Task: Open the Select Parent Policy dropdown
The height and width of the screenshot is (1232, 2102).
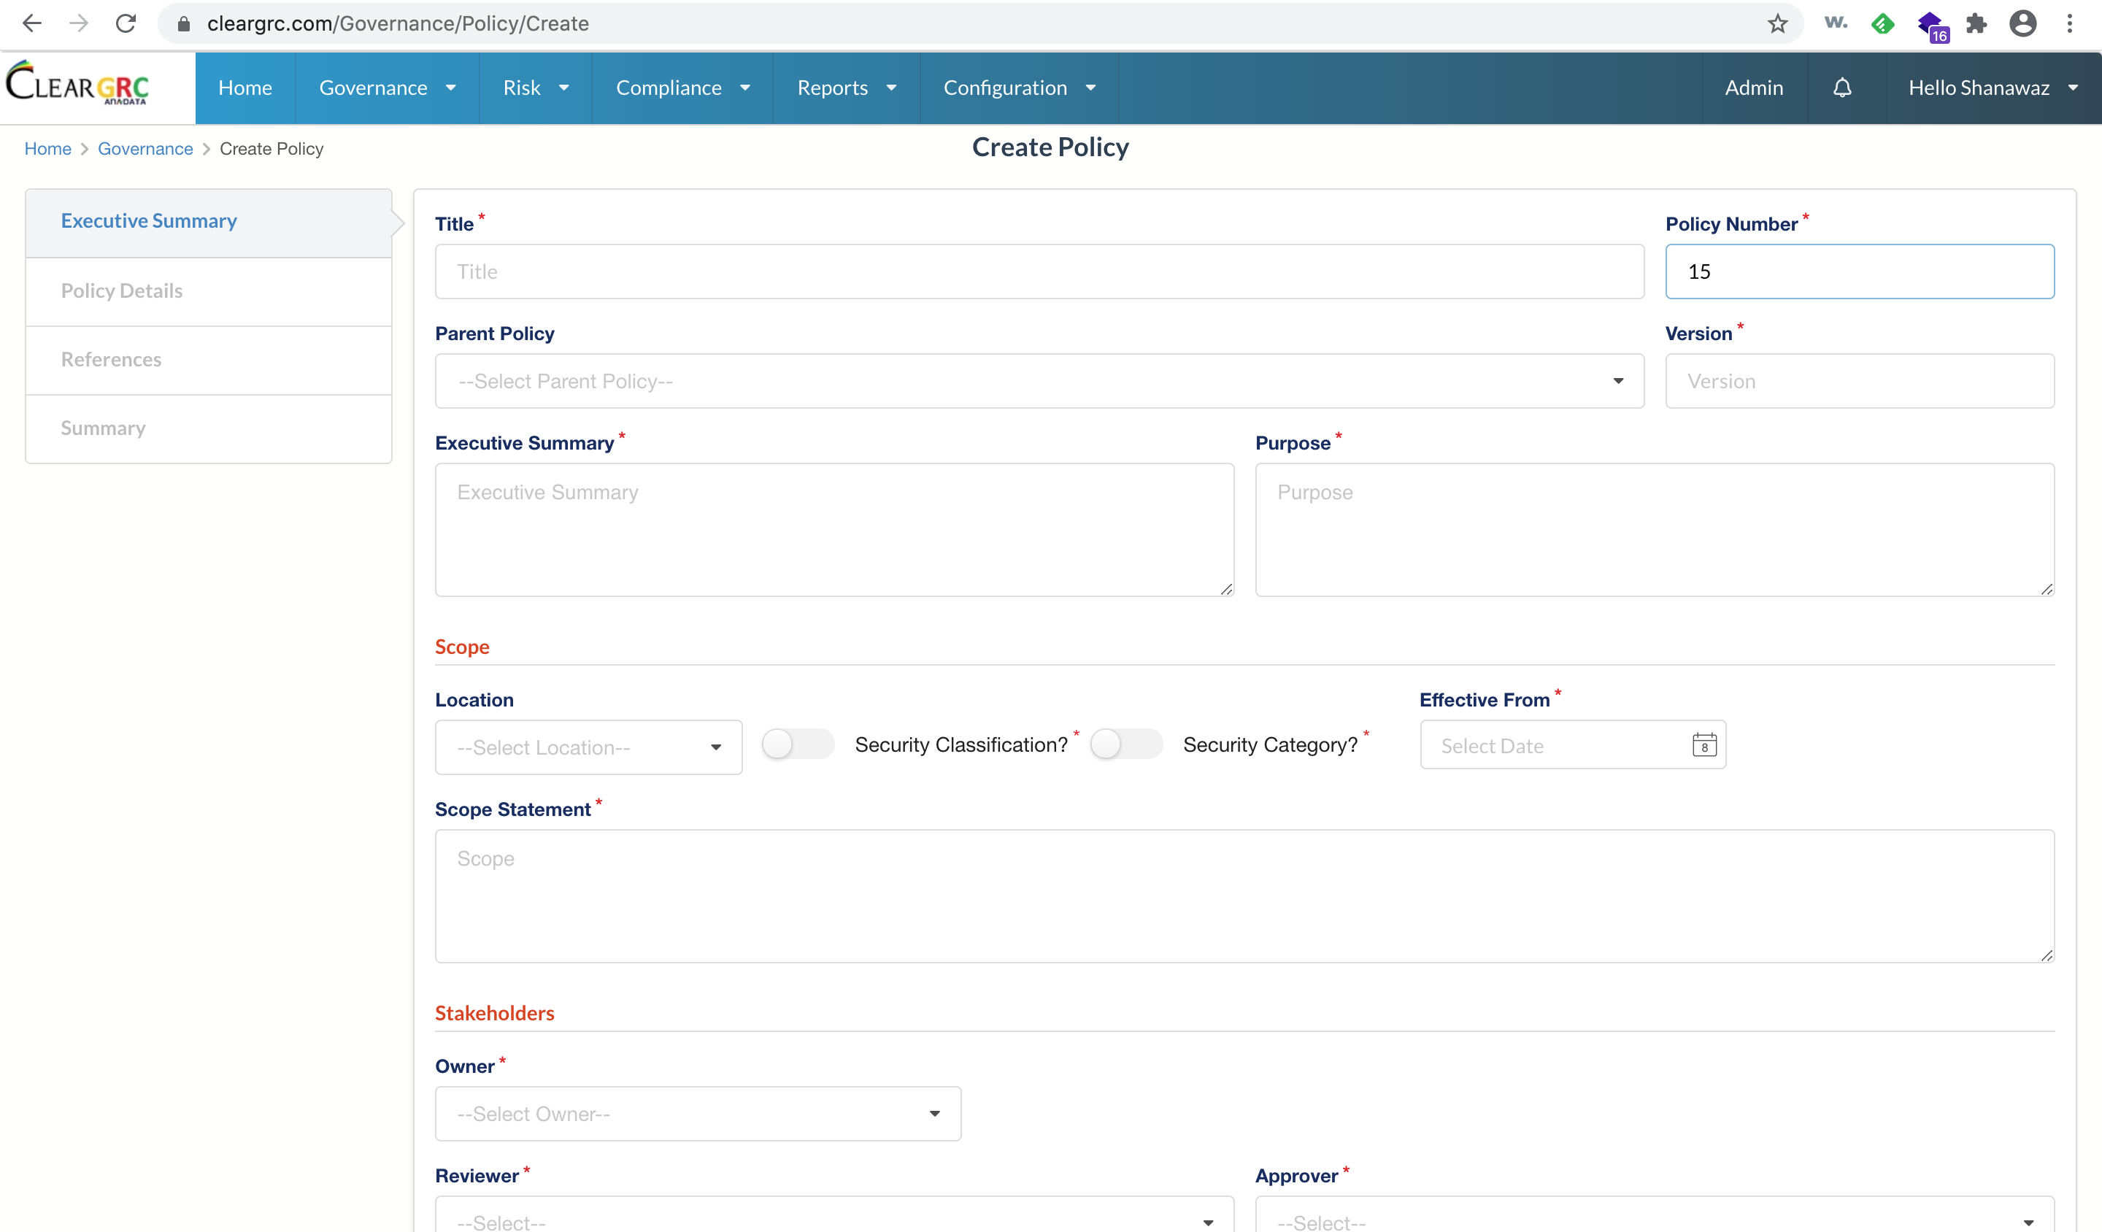Action: pos(1039,381)
